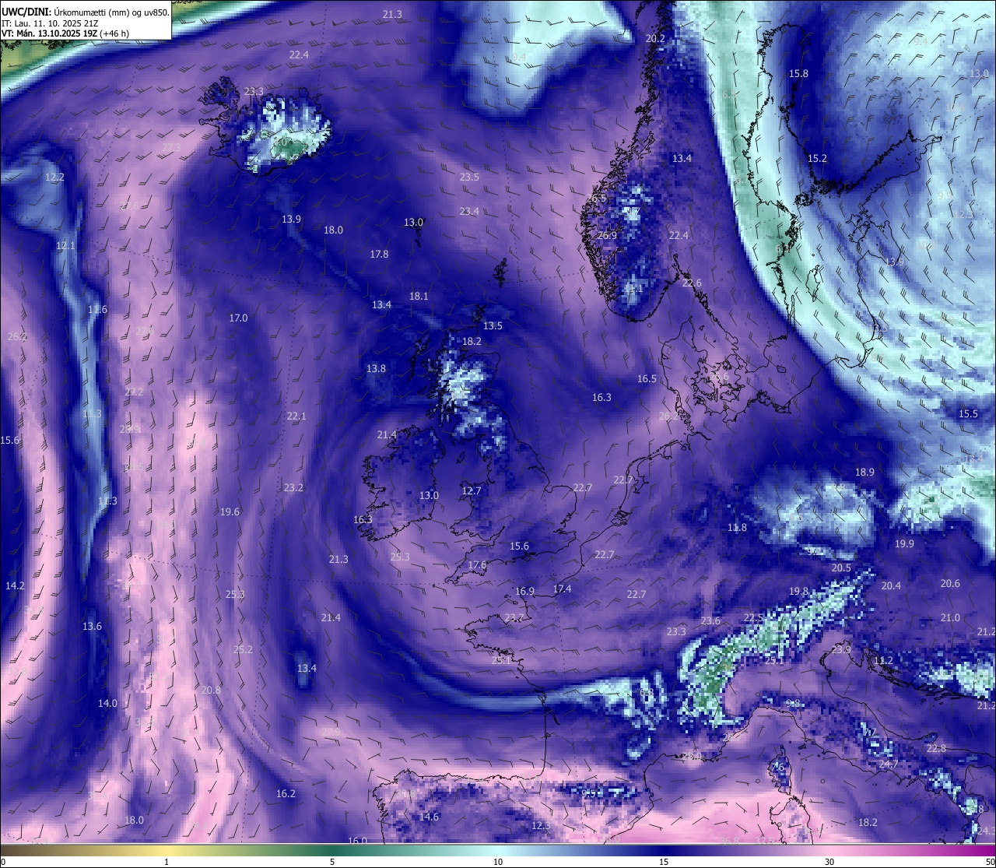996x868 pixels.
Task: Click the 23.5 value in Norwegian Sea
Action: point(469,177)
